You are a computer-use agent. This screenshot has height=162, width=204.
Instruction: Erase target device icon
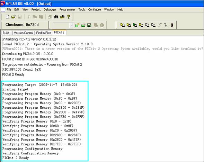[147, 25]
